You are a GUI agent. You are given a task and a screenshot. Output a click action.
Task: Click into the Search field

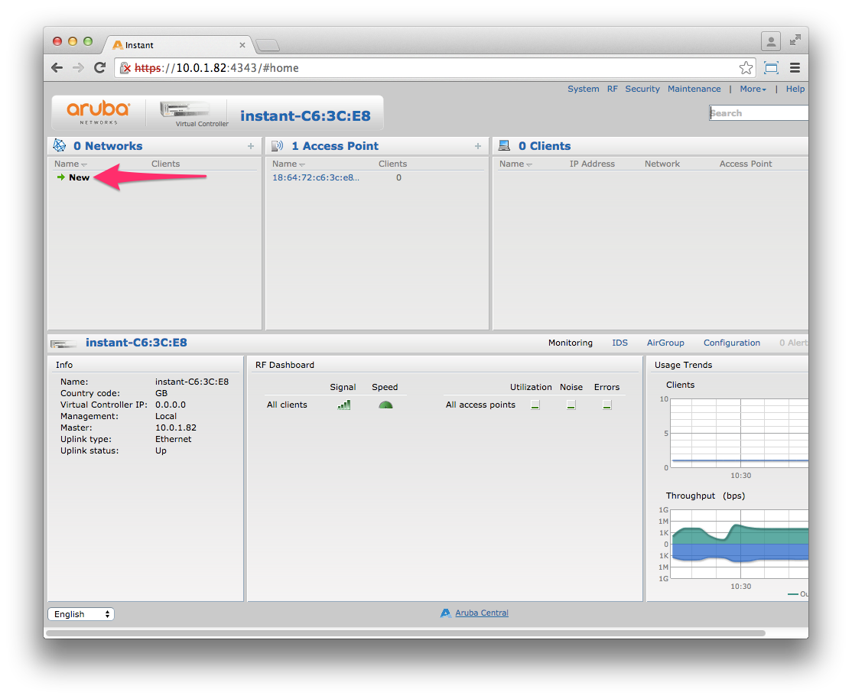pyautogui.click(x=759, y=113)
